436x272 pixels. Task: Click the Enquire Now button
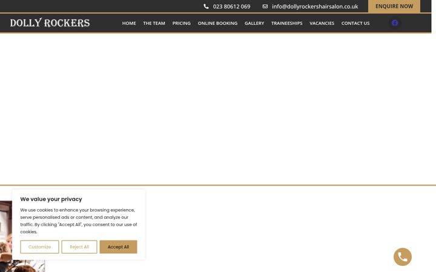[394, 6]
